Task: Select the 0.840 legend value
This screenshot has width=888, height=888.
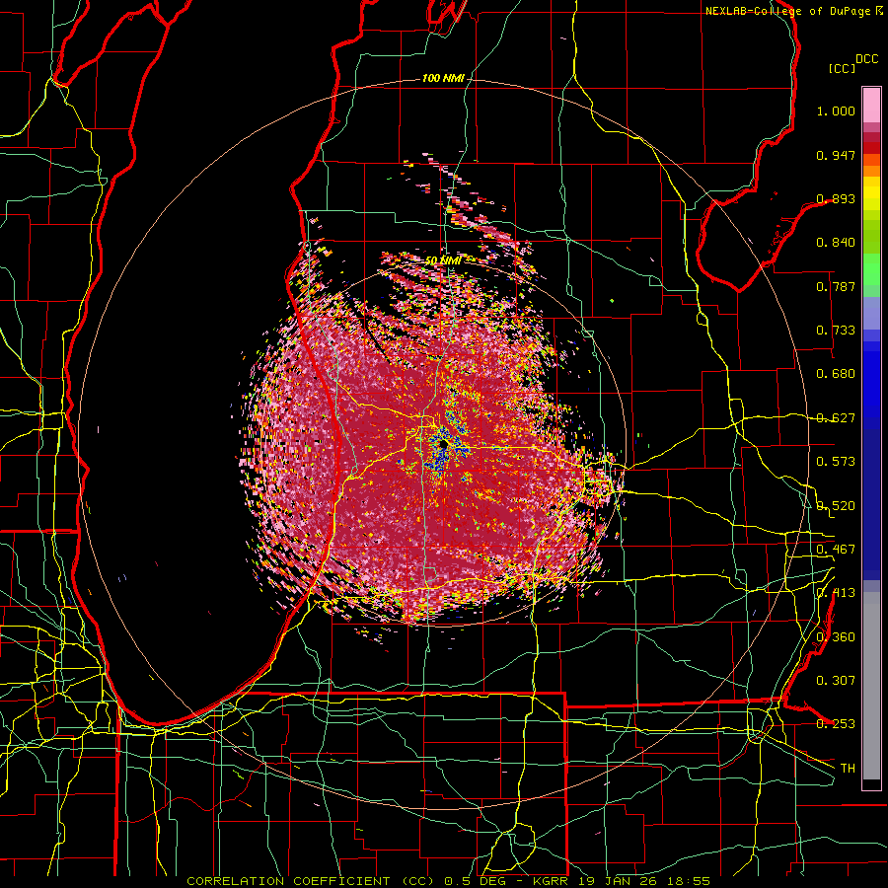Action: [836, 243]
